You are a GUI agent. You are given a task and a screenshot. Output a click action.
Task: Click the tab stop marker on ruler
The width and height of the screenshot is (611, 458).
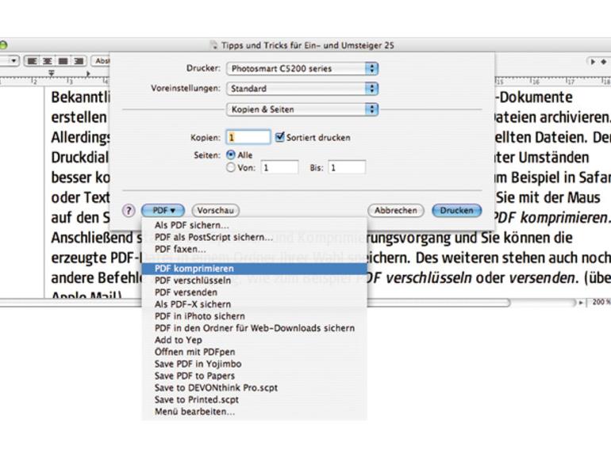88,73
